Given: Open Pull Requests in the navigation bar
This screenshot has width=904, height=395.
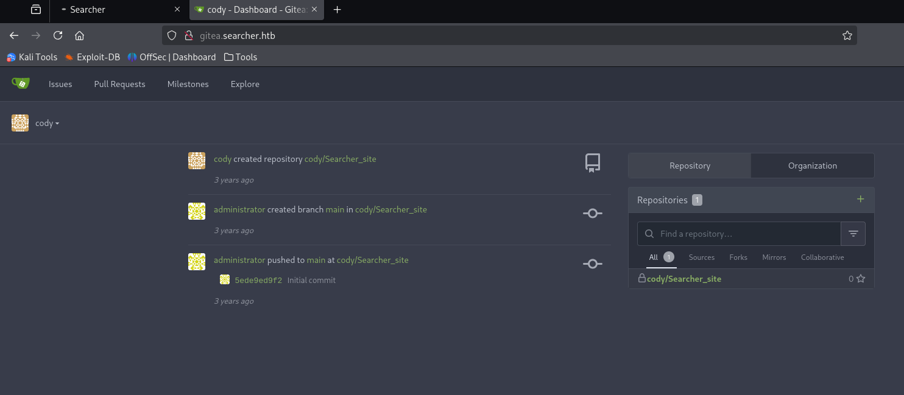Looking at the screenshot, I should tap(119, 84).
